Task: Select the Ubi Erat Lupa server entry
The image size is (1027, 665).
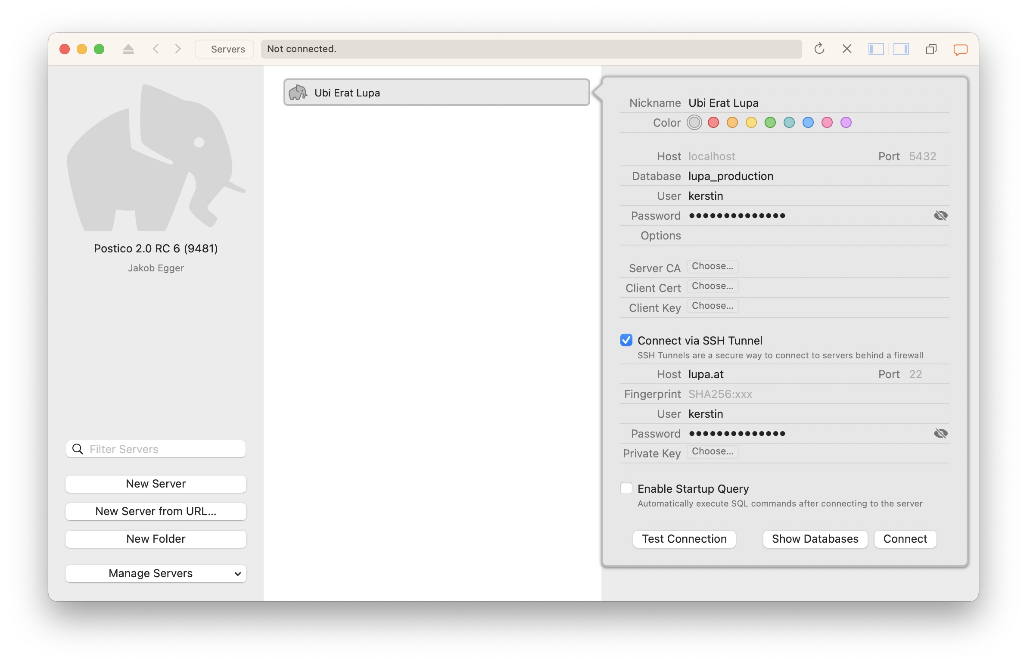Action: click(436, 93)
